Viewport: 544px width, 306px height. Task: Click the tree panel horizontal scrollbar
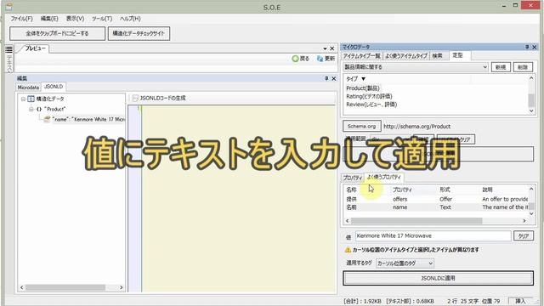coord(65,287)
